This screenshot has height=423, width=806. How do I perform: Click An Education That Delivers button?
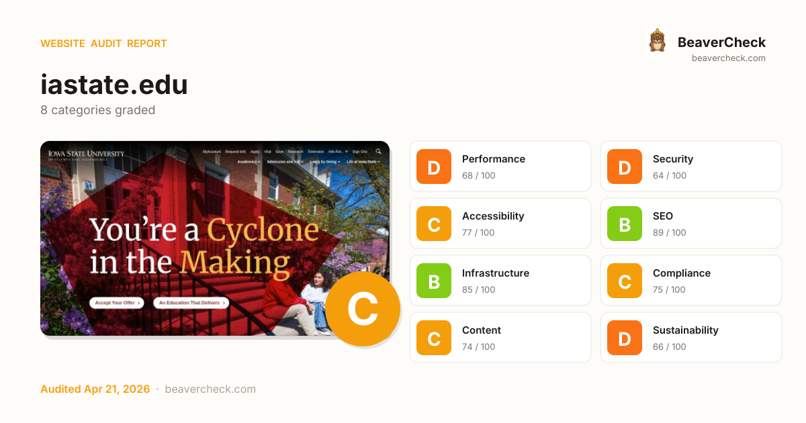pyautogui.click(x=191, y=303)
